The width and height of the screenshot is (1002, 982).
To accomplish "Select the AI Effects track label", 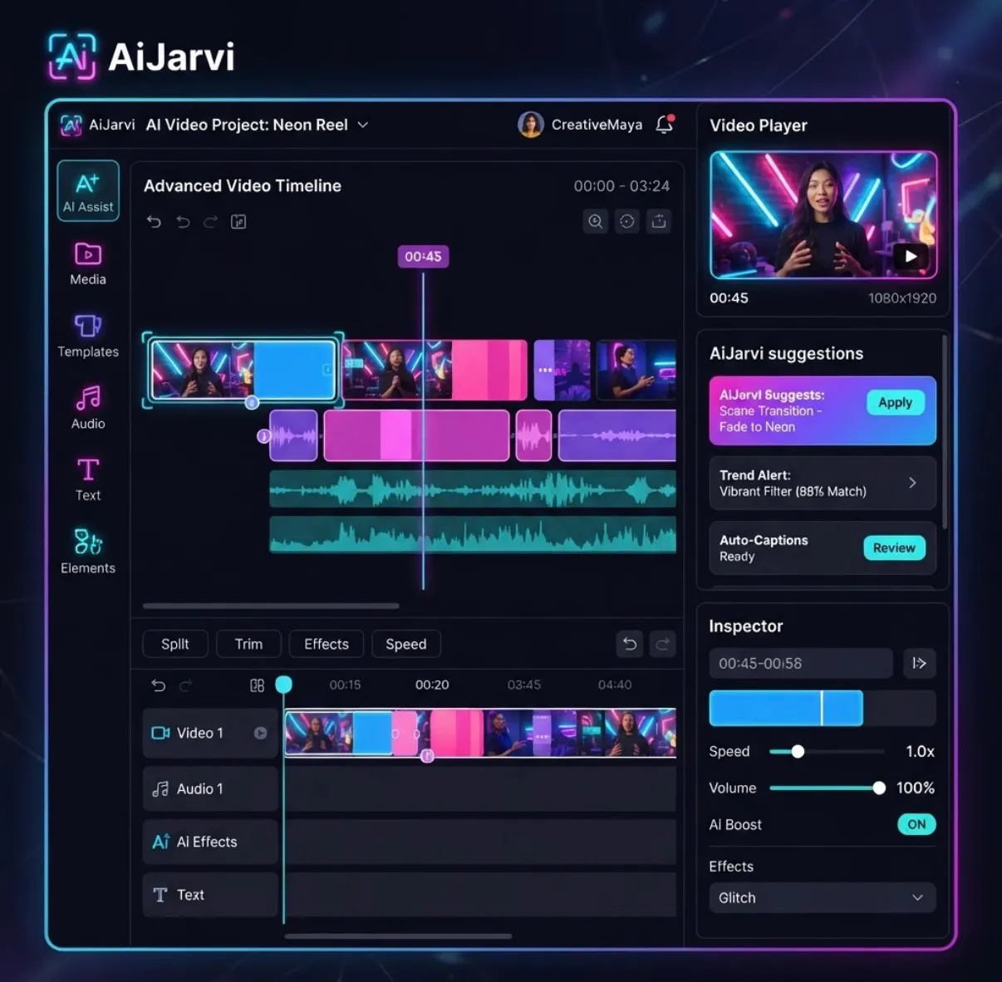I will tap(210, 842).
